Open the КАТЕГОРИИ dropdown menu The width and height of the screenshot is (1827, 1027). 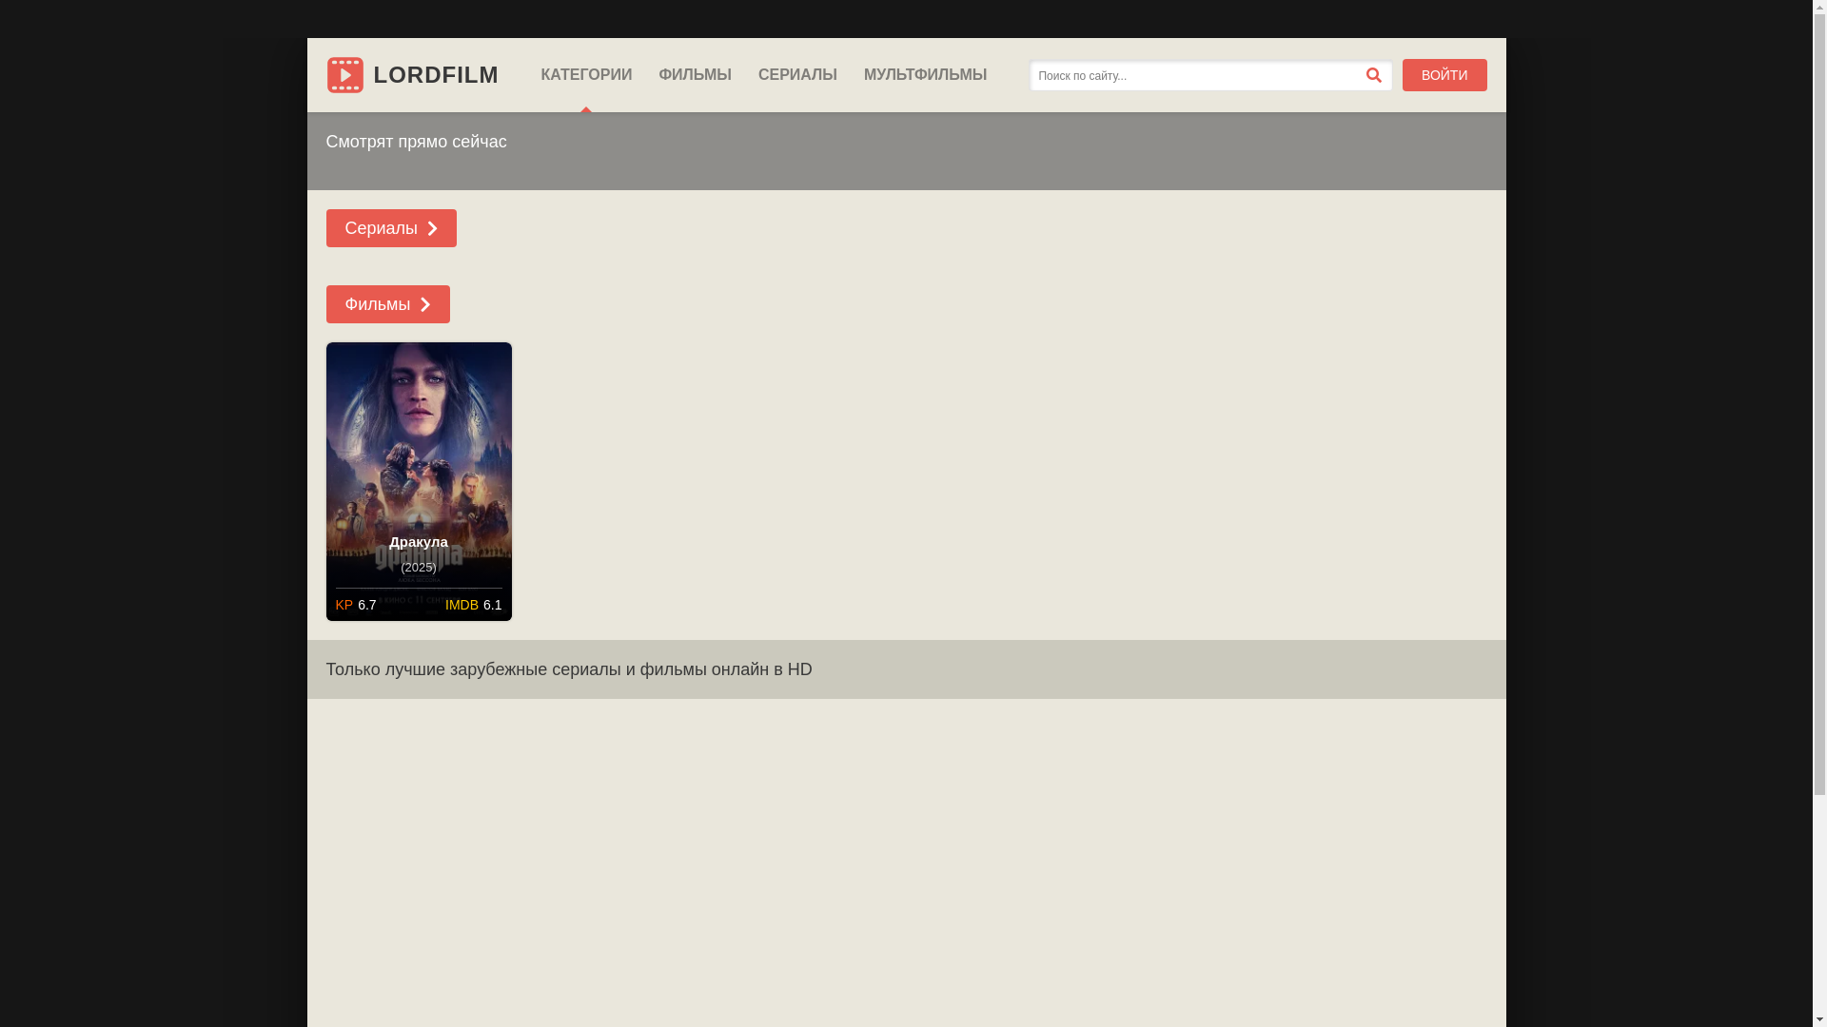tap(586, 75)
